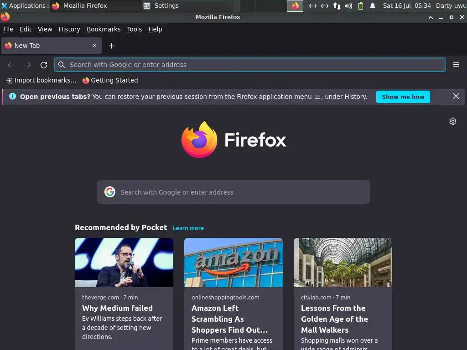Click the date and time clock in panel
The height and width of the screenshot is (350, 467).
point(407,5)
